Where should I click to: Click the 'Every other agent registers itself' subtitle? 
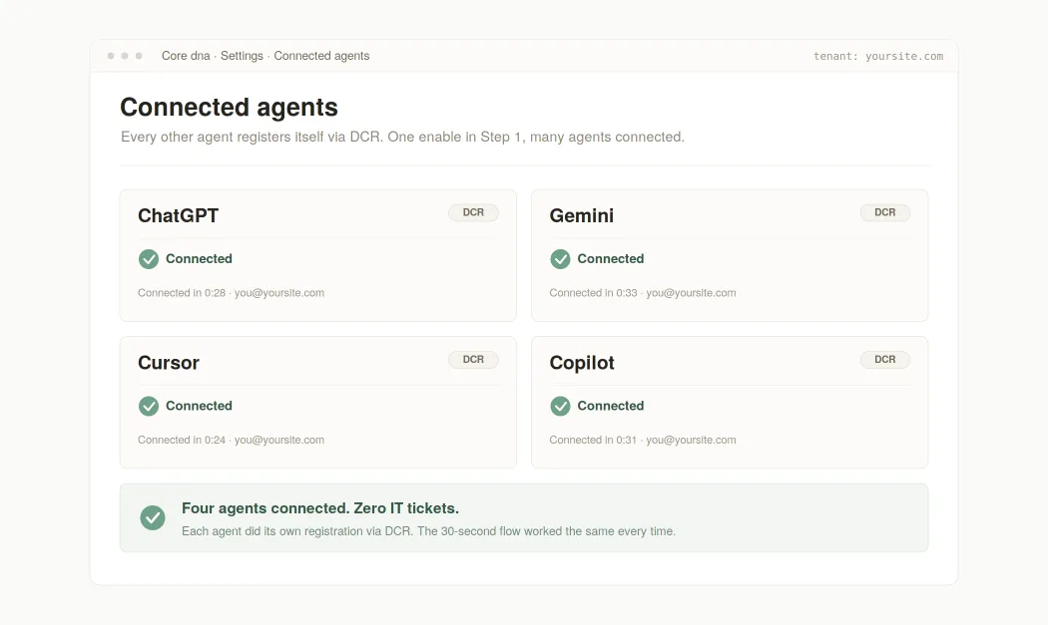click(x=402, y=137)
